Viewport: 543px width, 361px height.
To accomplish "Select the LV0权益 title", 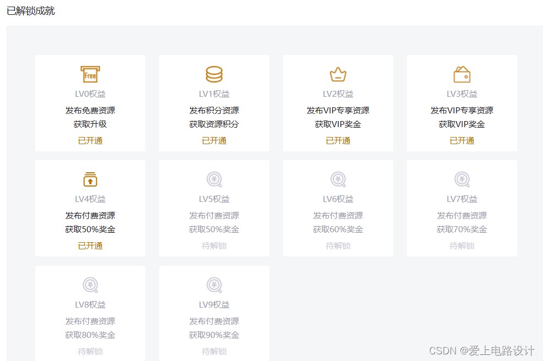I will pyautogui.click(x=90, y=94).
